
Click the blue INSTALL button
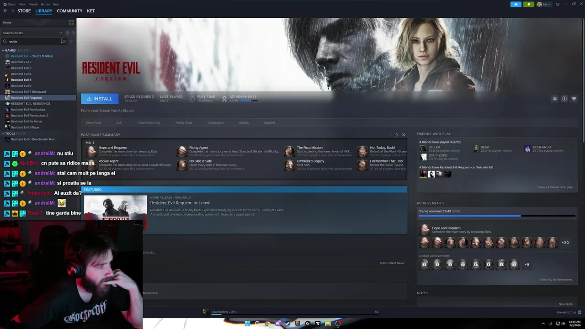[100, 99]
